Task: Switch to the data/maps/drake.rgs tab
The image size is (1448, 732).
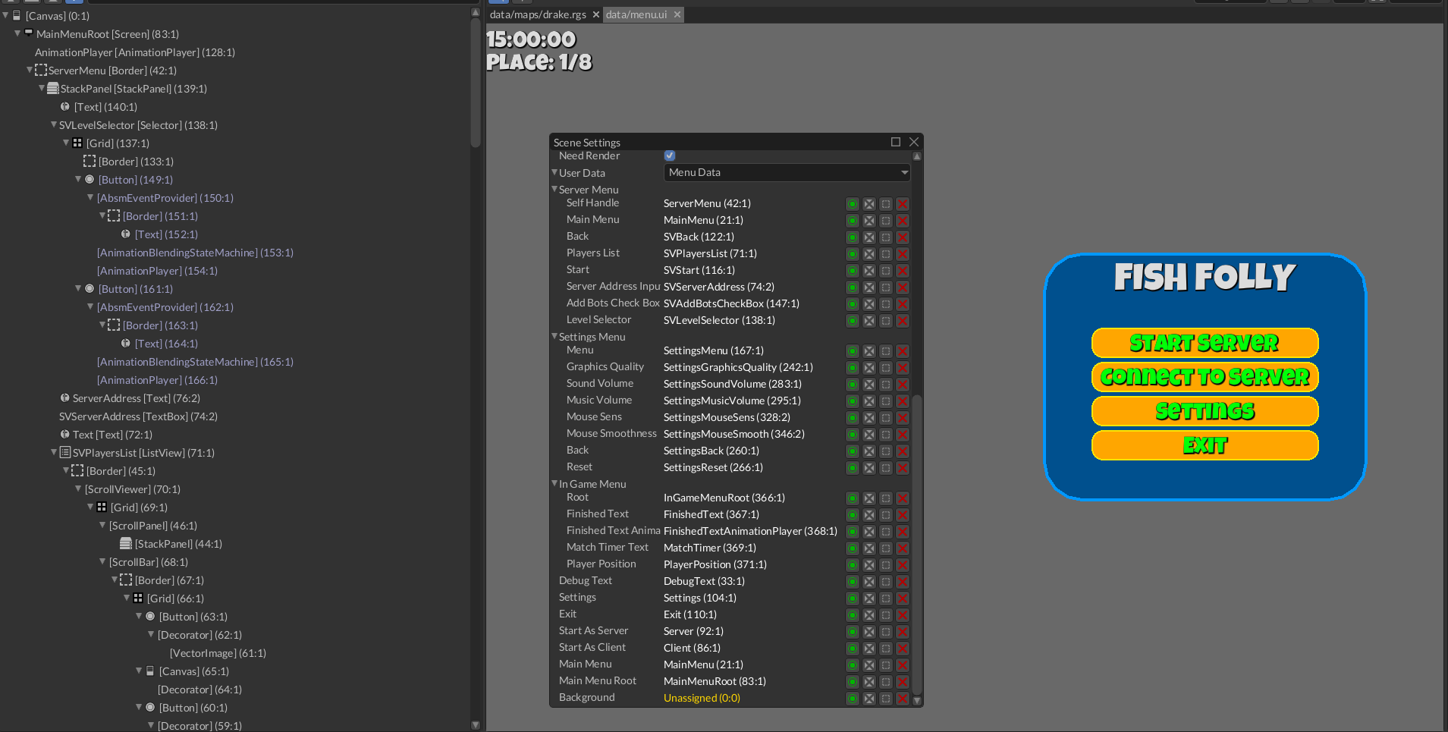Action: pos(537,14)
